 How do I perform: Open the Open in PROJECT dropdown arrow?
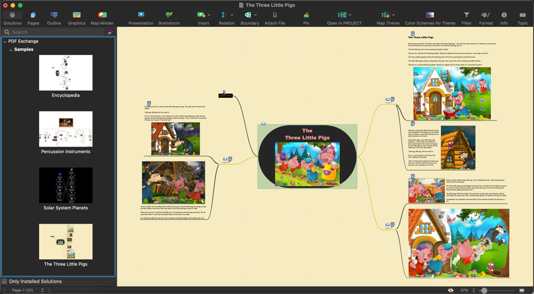point(350,15)
